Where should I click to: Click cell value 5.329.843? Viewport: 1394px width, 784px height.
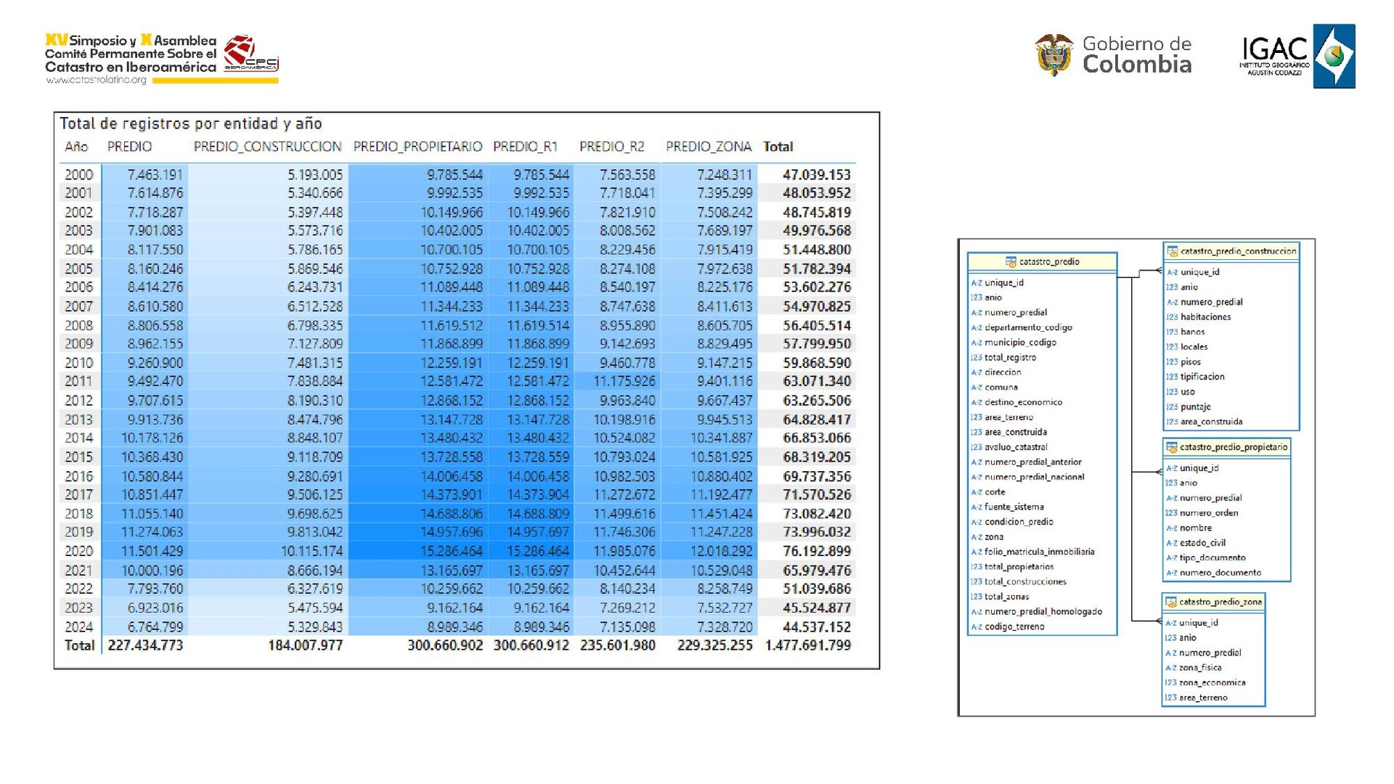point(315,626)
